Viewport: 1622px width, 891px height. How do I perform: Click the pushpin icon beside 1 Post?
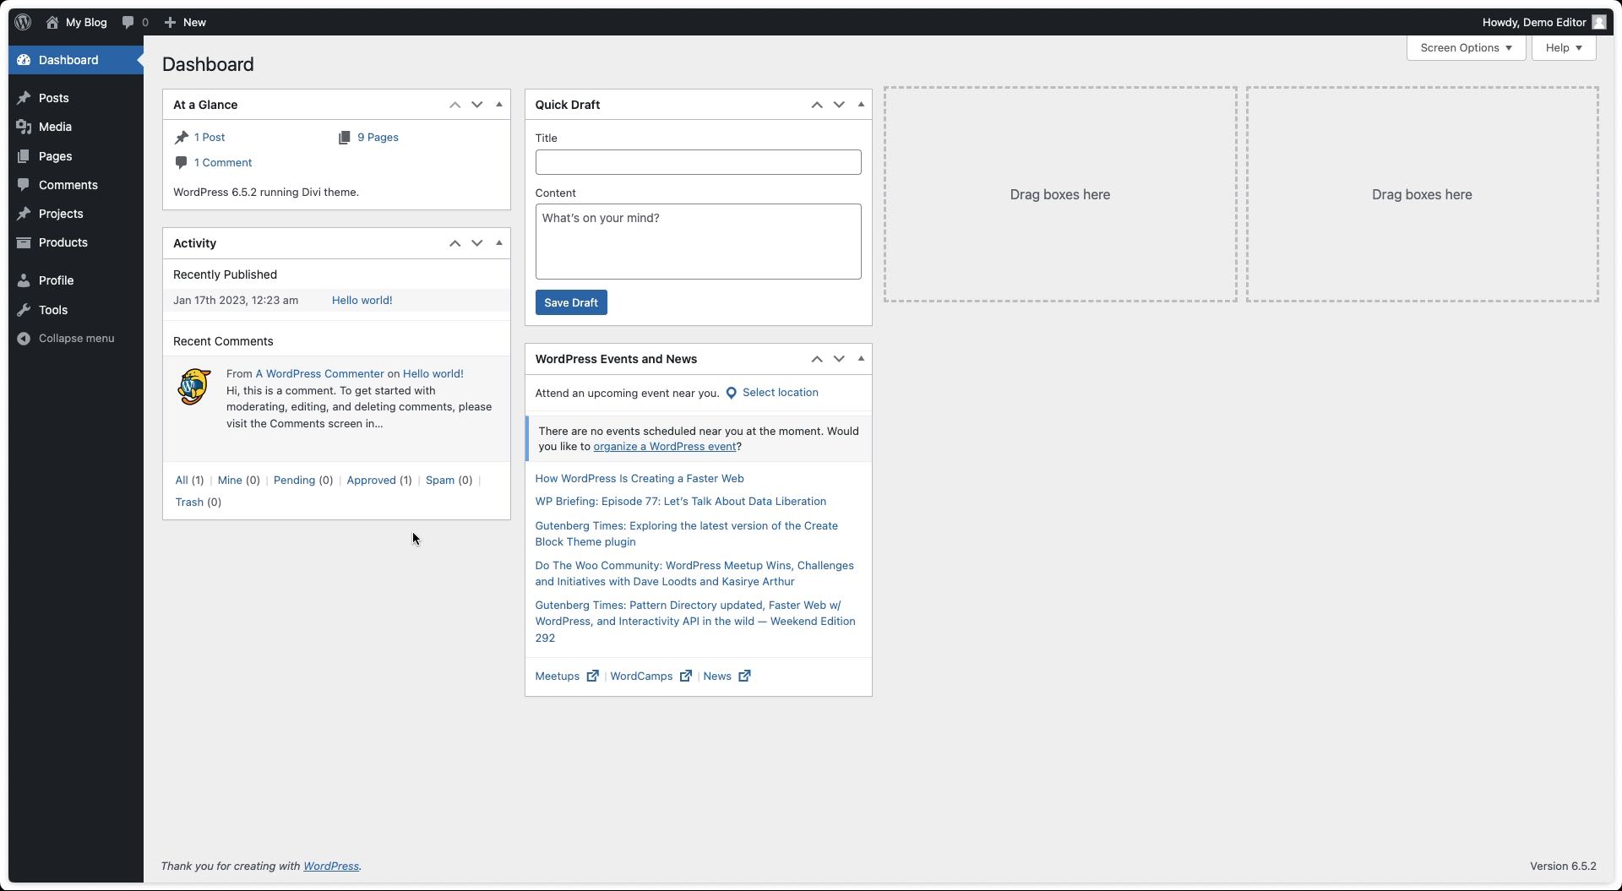tap(182, 138)
